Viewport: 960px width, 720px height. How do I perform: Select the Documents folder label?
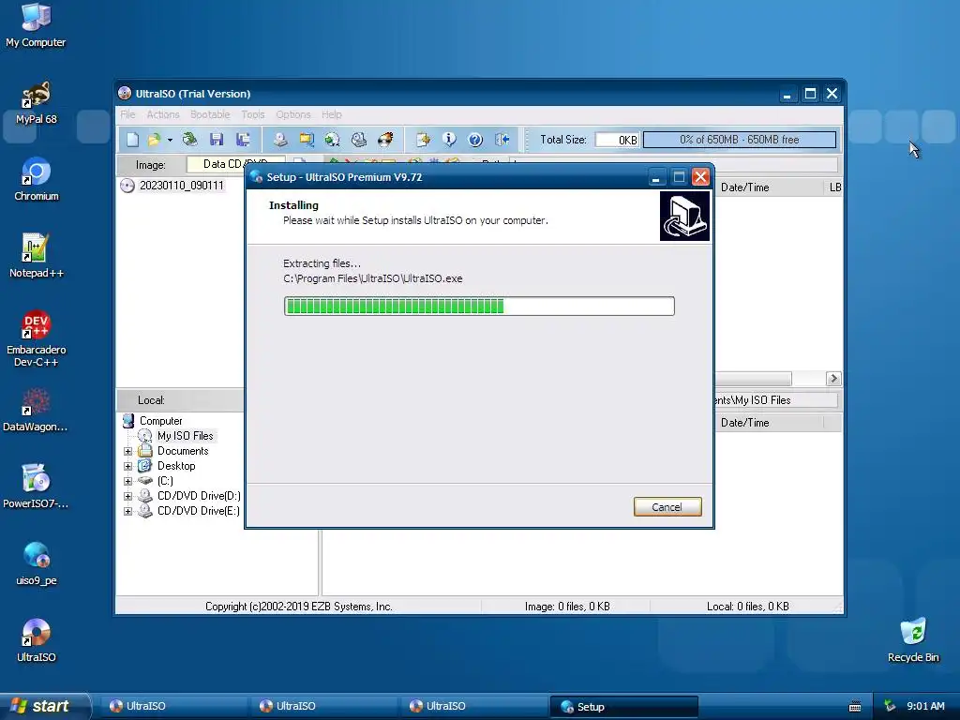(183, 451)
